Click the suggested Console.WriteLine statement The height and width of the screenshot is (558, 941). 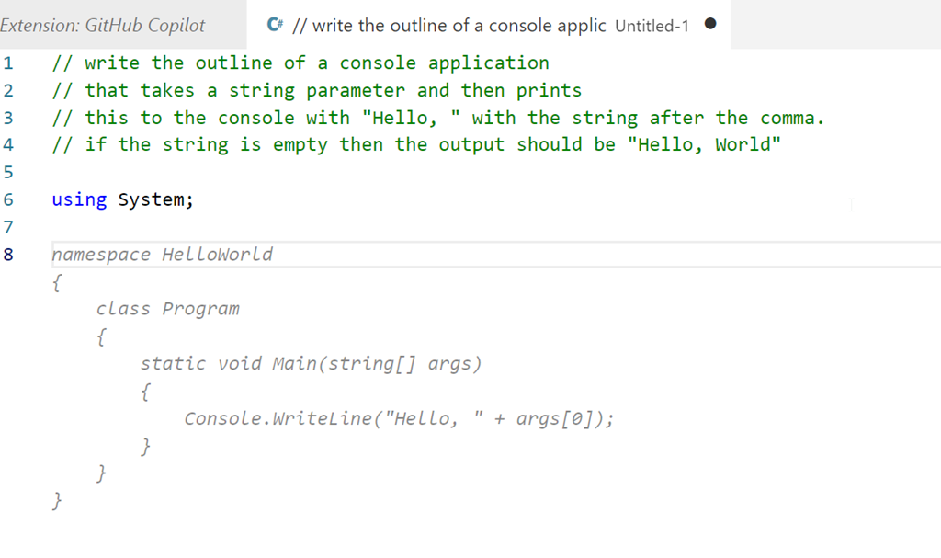399,419
